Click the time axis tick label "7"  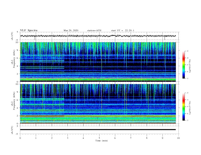coord(131,138)
